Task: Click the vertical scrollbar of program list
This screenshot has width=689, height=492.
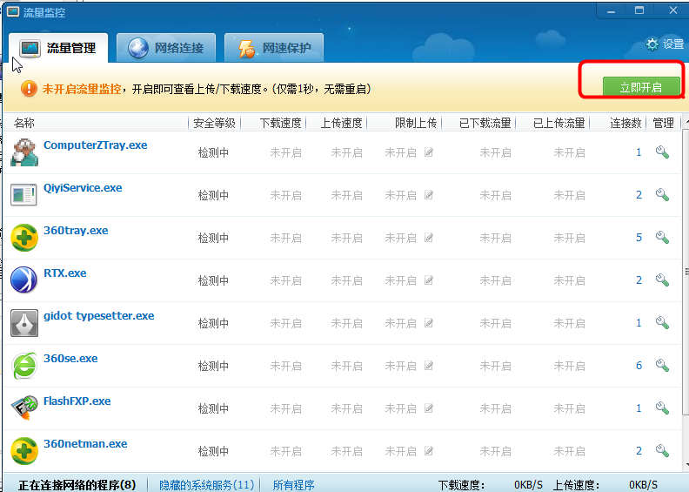Action: [686, 273]
